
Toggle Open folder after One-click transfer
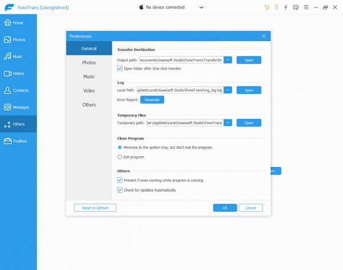119,68
